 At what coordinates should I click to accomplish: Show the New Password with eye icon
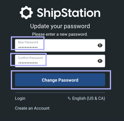pos(100,46)
